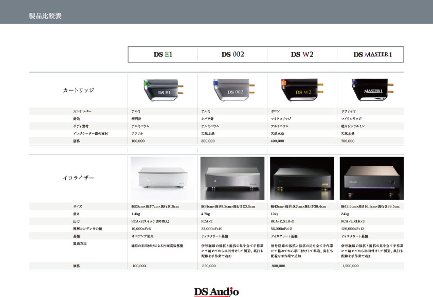
Task: Click the カンチレバー row label
Action: 82,111
